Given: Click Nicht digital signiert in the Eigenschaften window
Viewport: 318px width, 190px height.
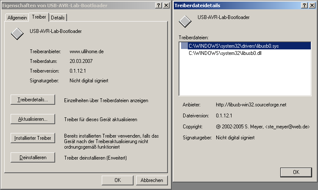Looking at the screenshot, I should (x=89, y=81).
